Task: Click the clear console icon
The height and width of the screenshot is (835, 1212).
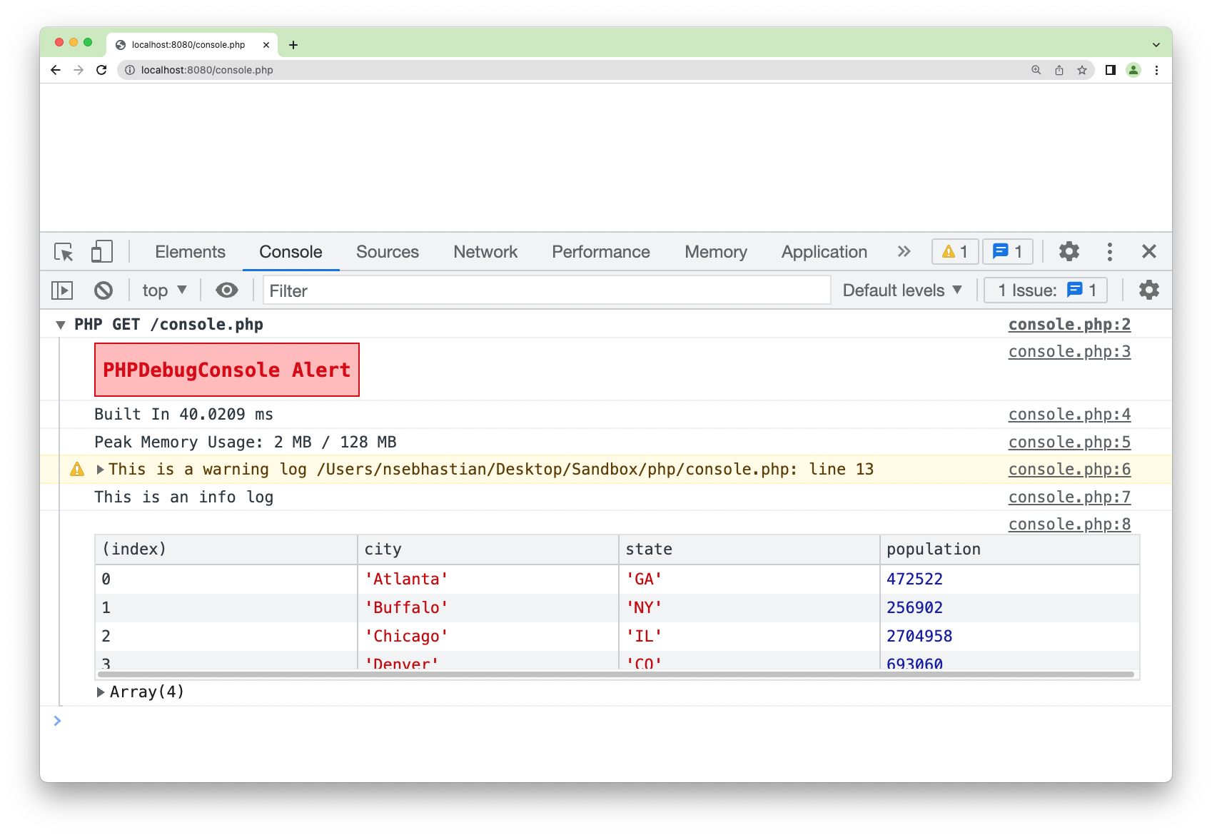Action: point(104,290)
